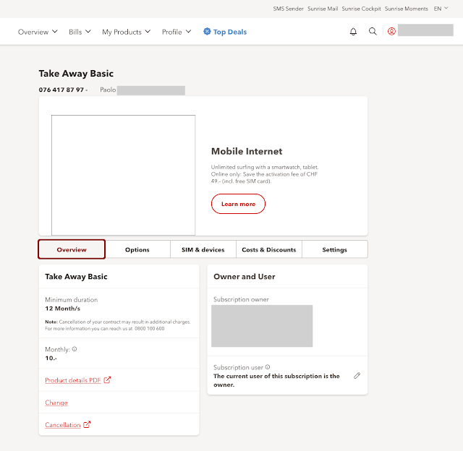The image size is (463, 451).
Task: Click external link icon next to Cancellation
Action: (88, 425)
